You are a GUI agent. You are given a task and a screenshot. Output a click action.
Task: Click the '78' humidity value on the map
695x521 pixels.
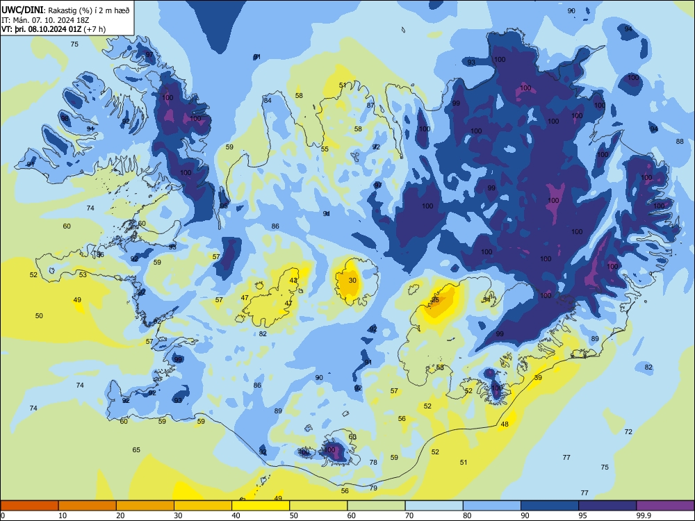(x=373, y=462)
